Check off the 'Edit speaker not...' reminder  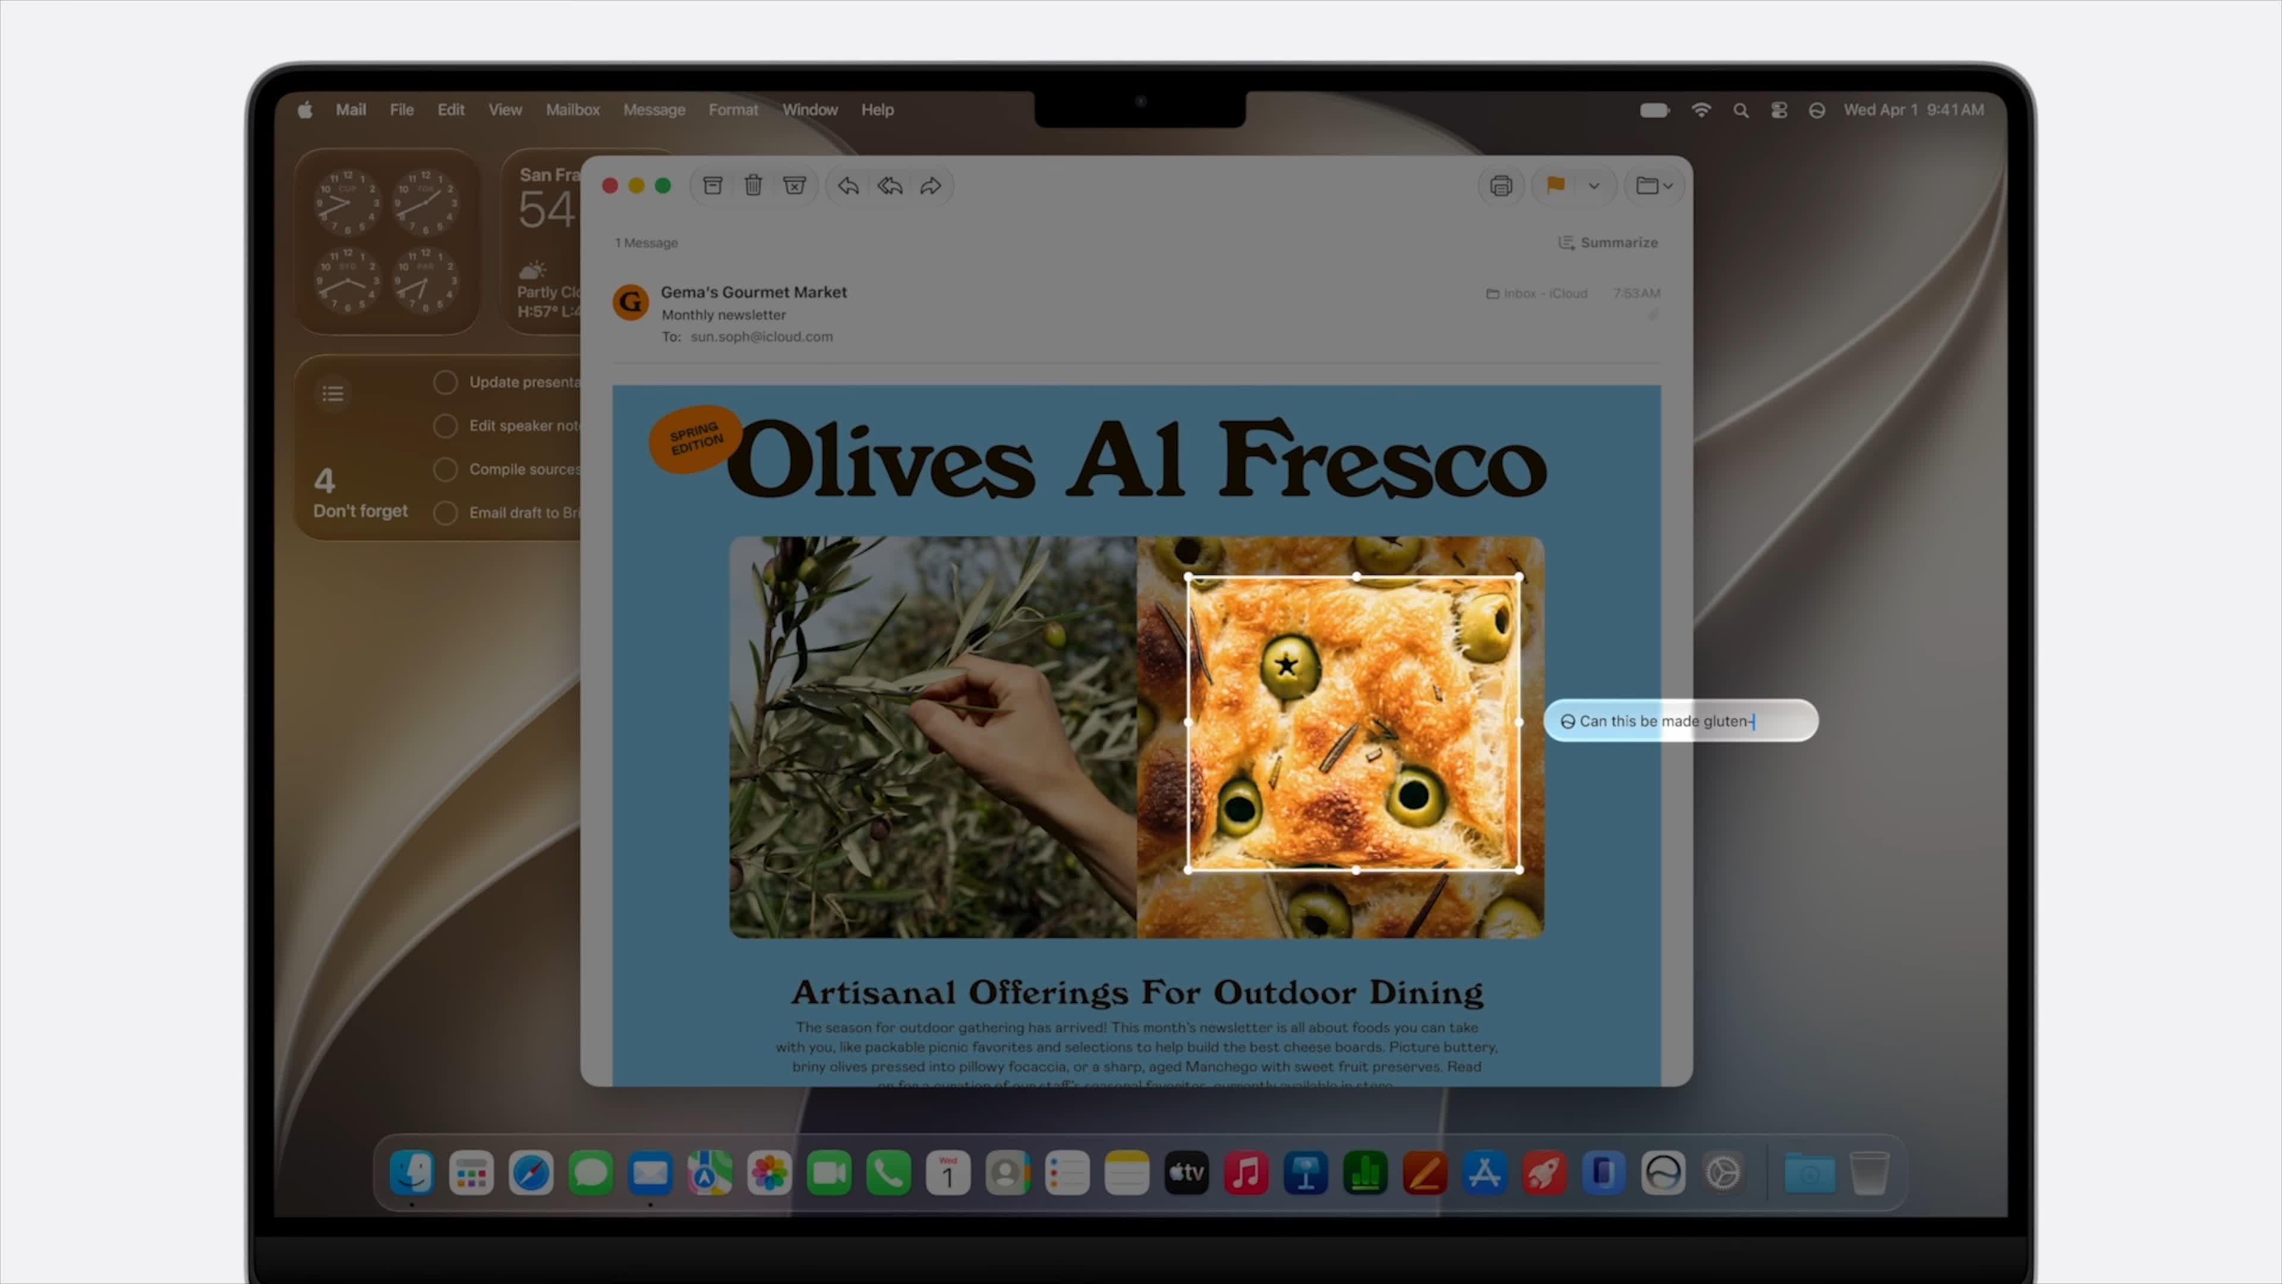tap(446, 426)
